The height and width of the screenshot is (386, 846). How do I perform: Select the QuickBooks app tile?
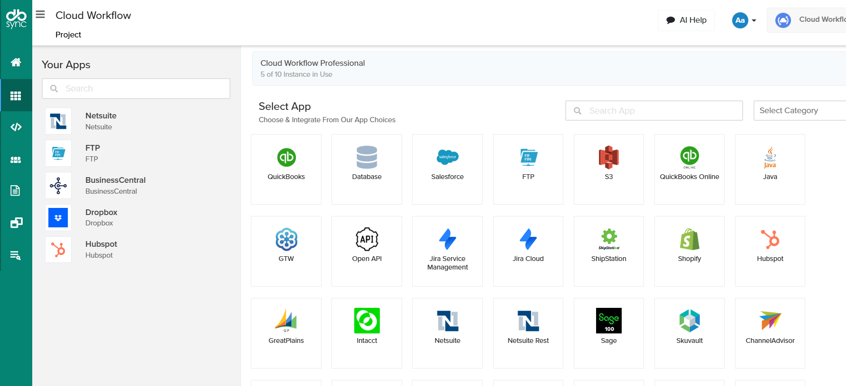tap(286, 169)
